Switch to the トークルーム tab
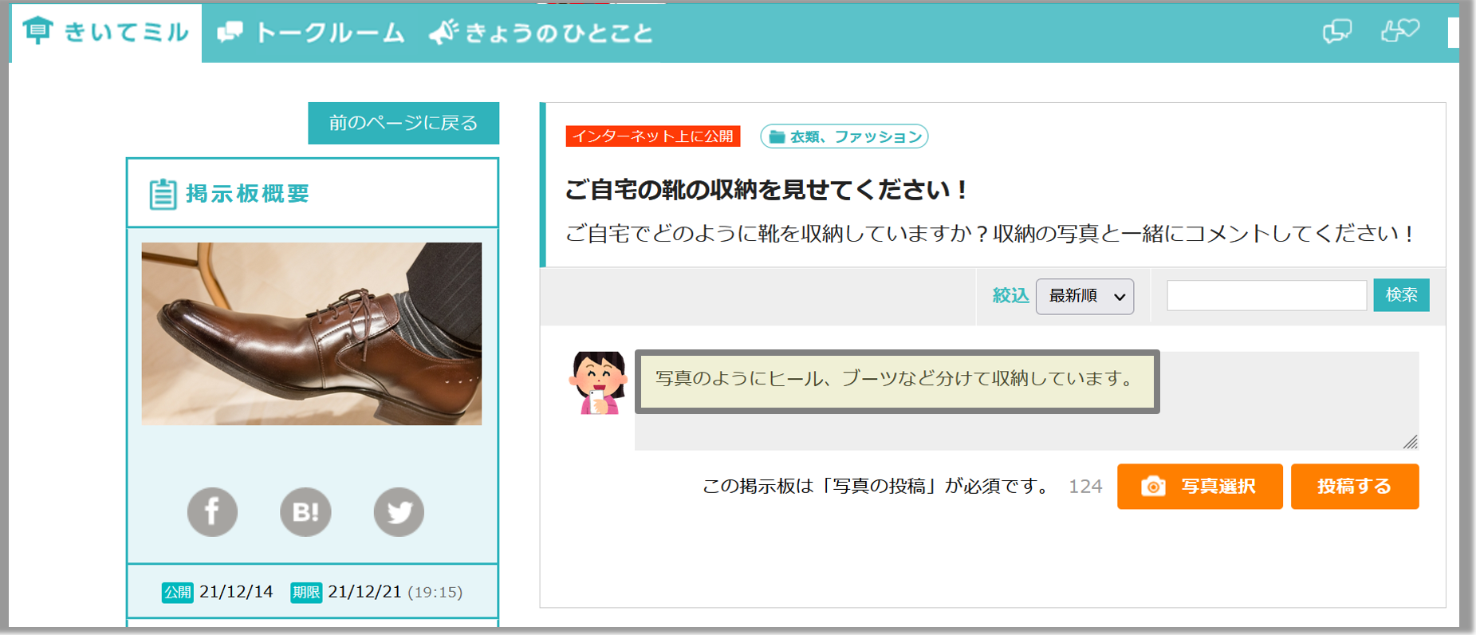 click(x=312, y=33)
